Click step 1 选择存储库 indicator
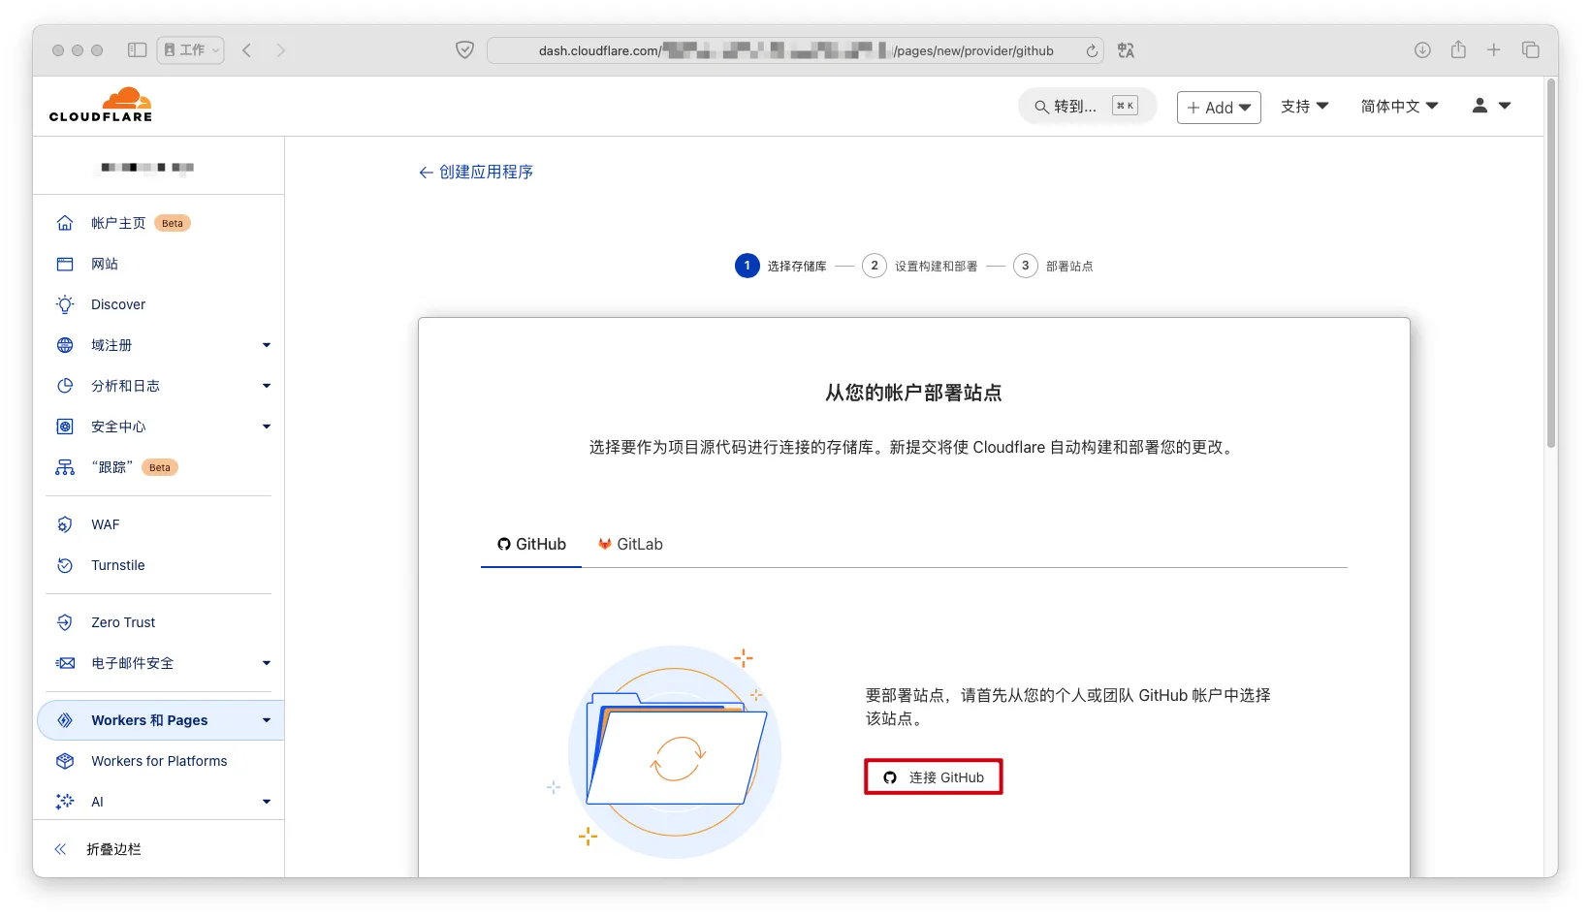 (780, 266)
